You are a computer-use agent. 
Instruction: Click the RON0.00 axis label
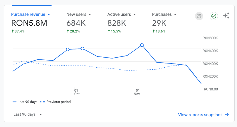coord(211,89)
